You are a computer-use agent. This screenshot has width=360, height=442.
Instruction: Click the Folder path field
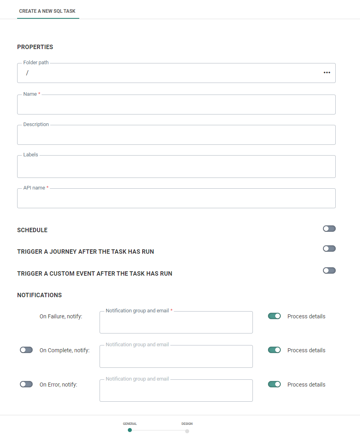click(x=167, y=73)
